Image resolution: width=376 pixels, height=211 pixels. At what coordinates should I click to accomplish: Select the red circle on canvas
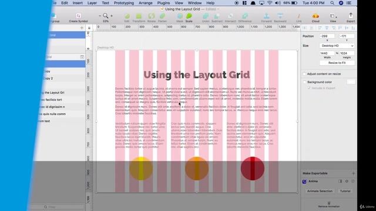[253, 168]
